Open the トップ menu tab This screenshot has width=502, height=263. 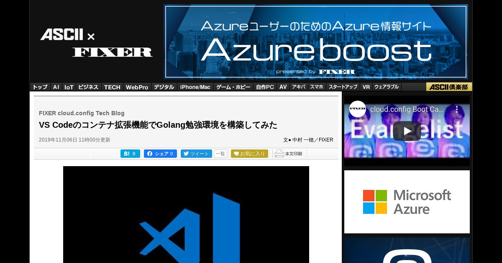coord(40,87)
